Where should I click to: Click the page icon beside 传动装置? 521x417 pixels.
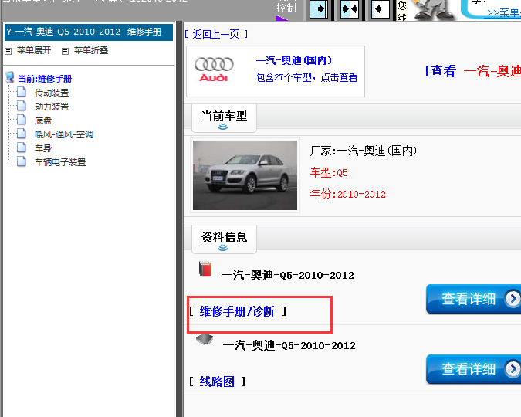22,92
